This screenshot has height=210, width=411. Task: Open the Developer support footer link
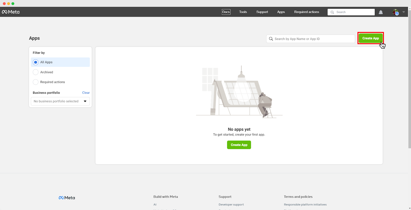(231, 205)
